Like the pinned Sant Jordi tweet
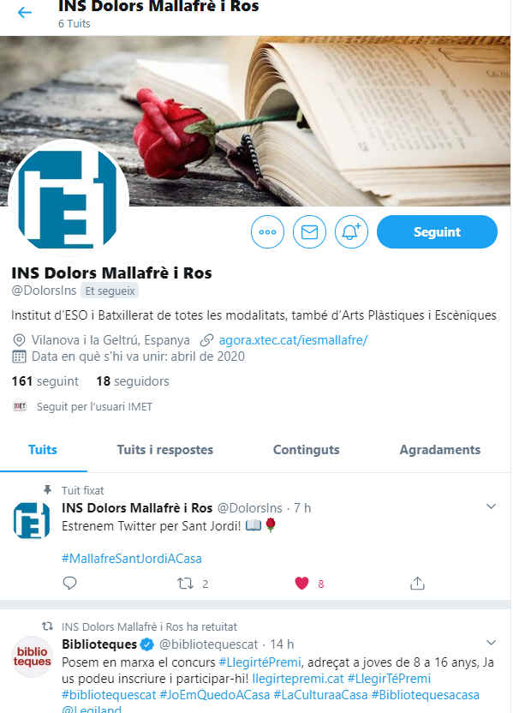 click(x=301, y=583)
